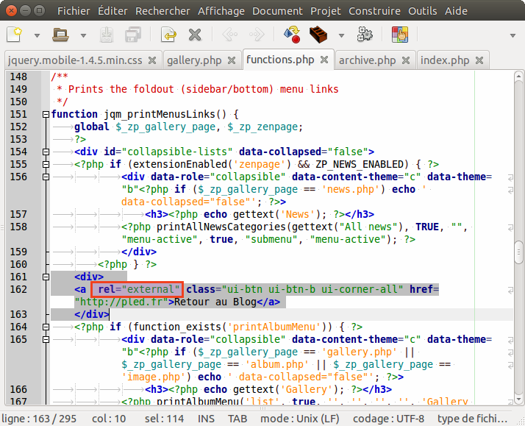Collapse fold marker at line 154
The width and height of the screenshot is (525, 426).
tap(46, 152)
